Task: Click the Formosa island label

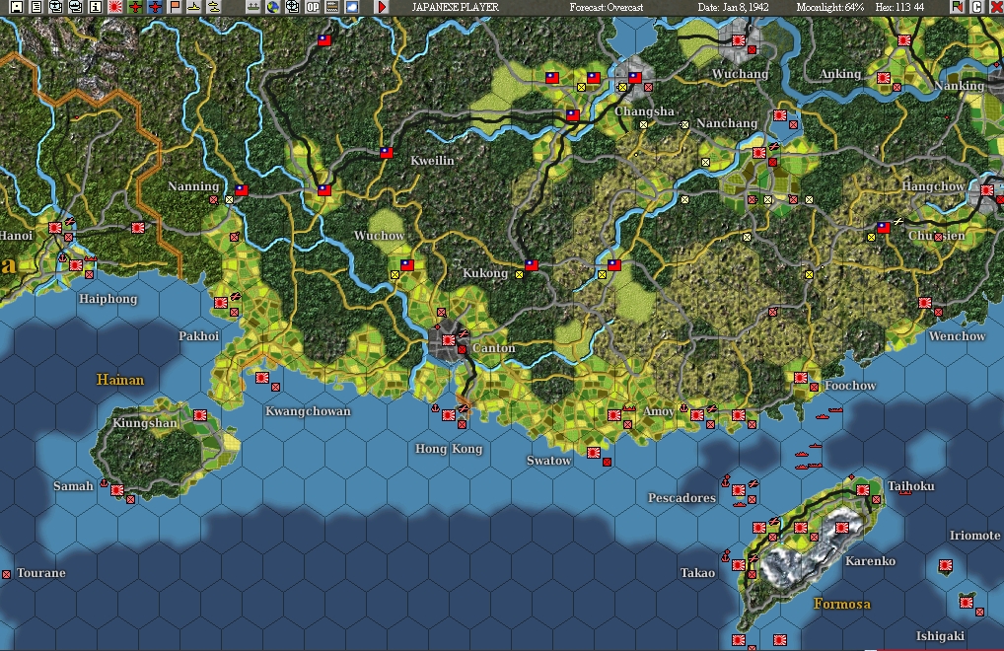Action: point(841,604)
